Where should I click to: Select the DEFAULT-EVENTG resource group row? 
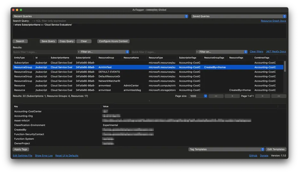pyautogui.click(x=148, y=72)
